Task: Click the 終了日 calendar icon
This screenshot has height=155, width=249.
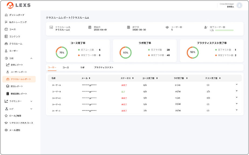Action: 128,27
